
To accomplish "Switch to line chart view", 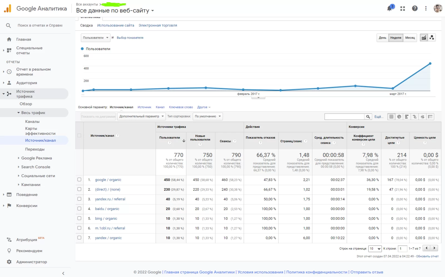I will (x=424, y=38).
